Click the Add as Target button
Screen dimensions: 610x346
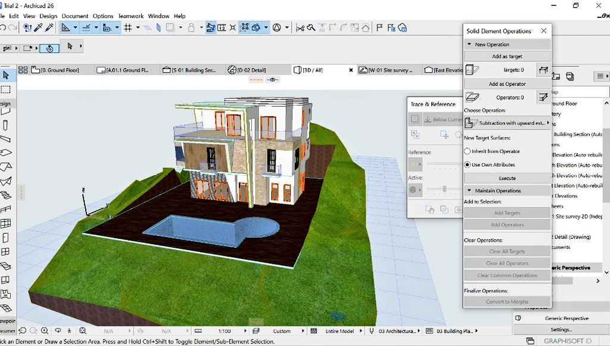(x=507, y=57)
